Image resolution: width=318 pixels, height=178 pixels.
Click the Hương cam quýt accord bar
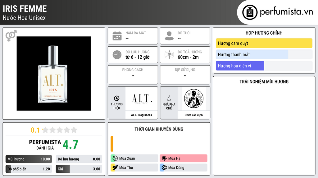tap(264, 43)
